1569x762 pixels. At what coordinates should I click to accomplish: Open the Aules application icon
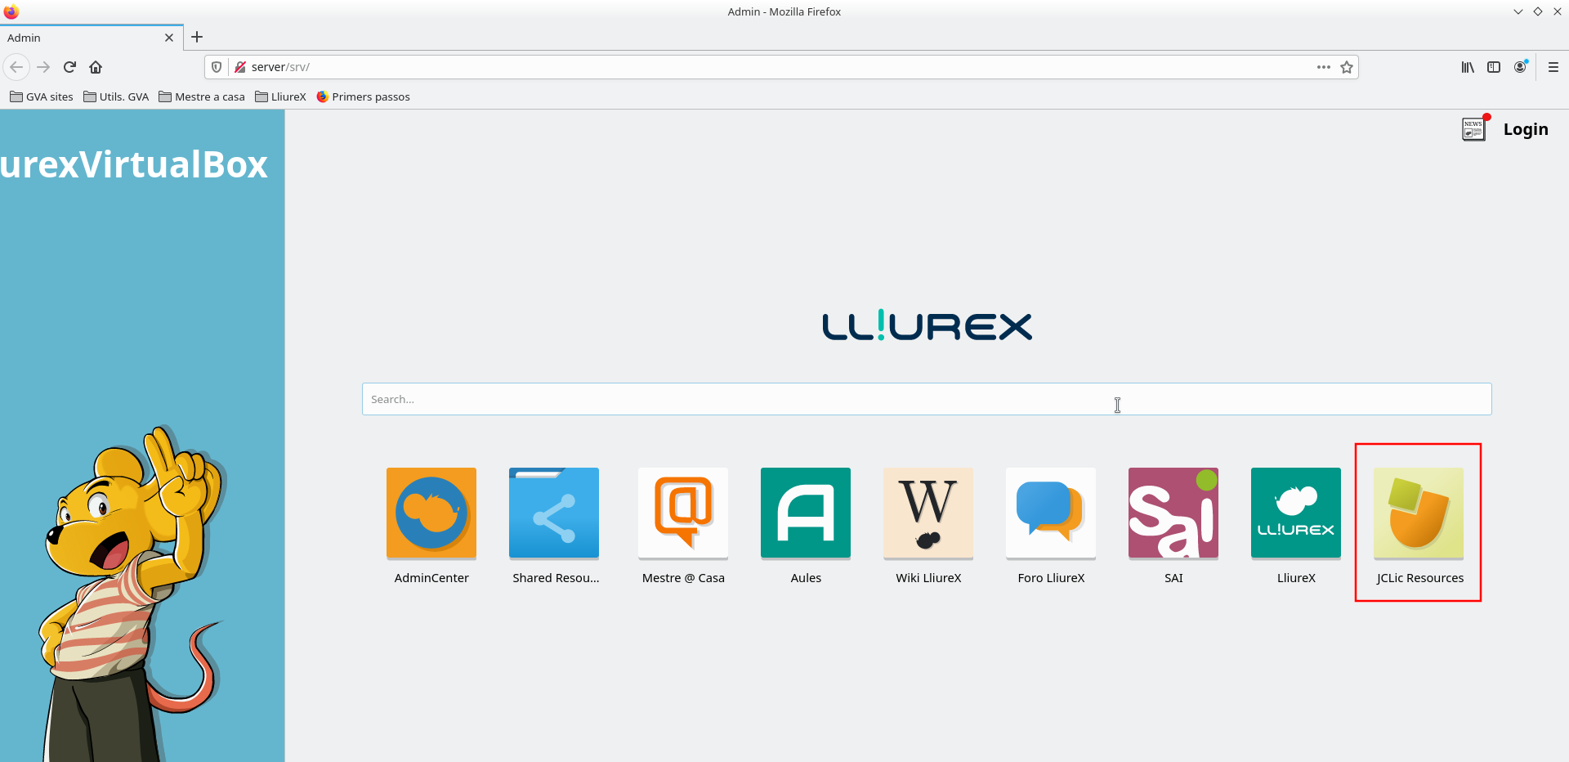pyautogui.click(x=805, y=513)
